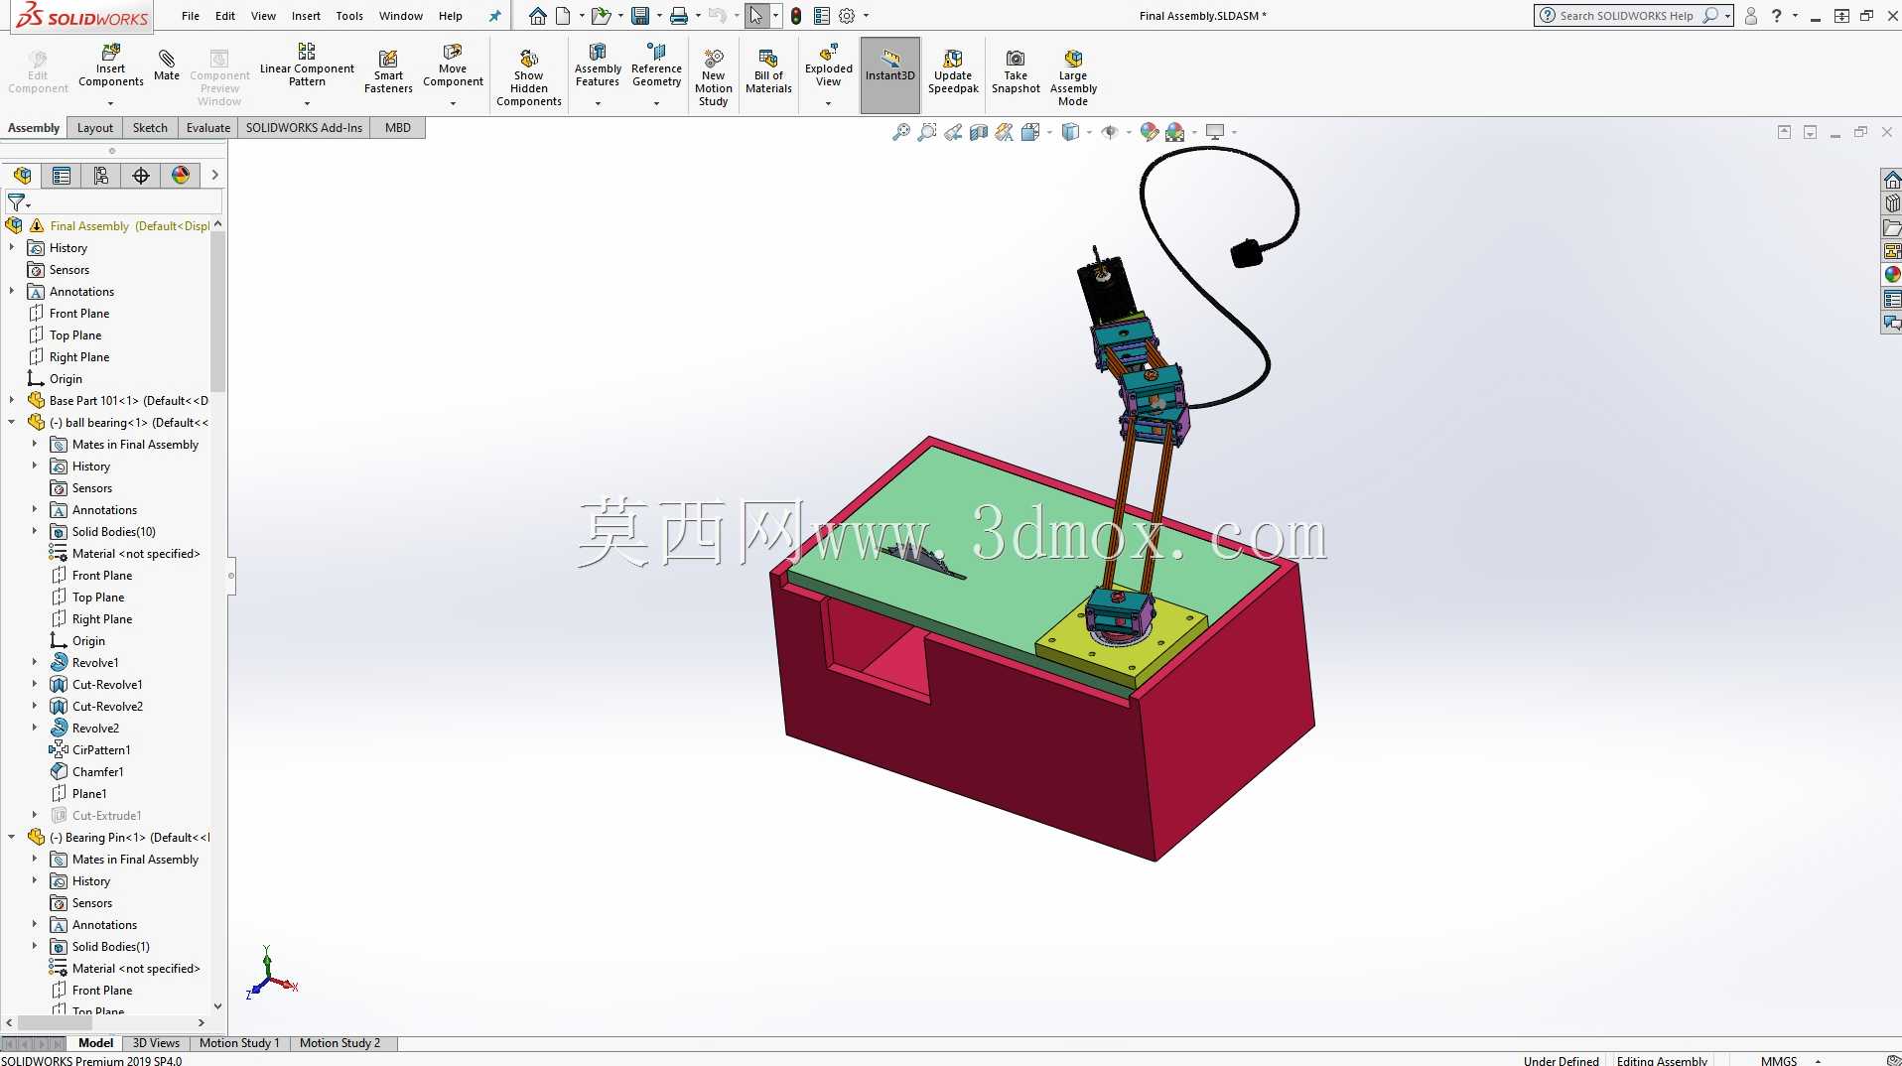Viewport: 1902px width, 1066px height.
Task: Switch to Motion Study 1 tab
Action: coord(239,1043)
